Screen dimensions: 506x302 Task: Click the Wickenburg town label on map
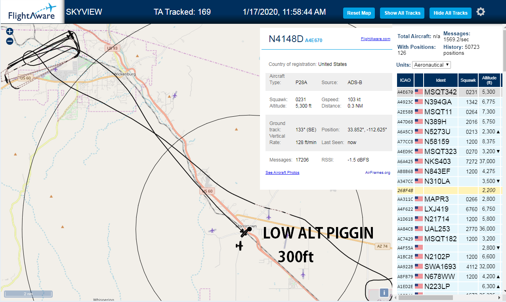pos(125,74)
